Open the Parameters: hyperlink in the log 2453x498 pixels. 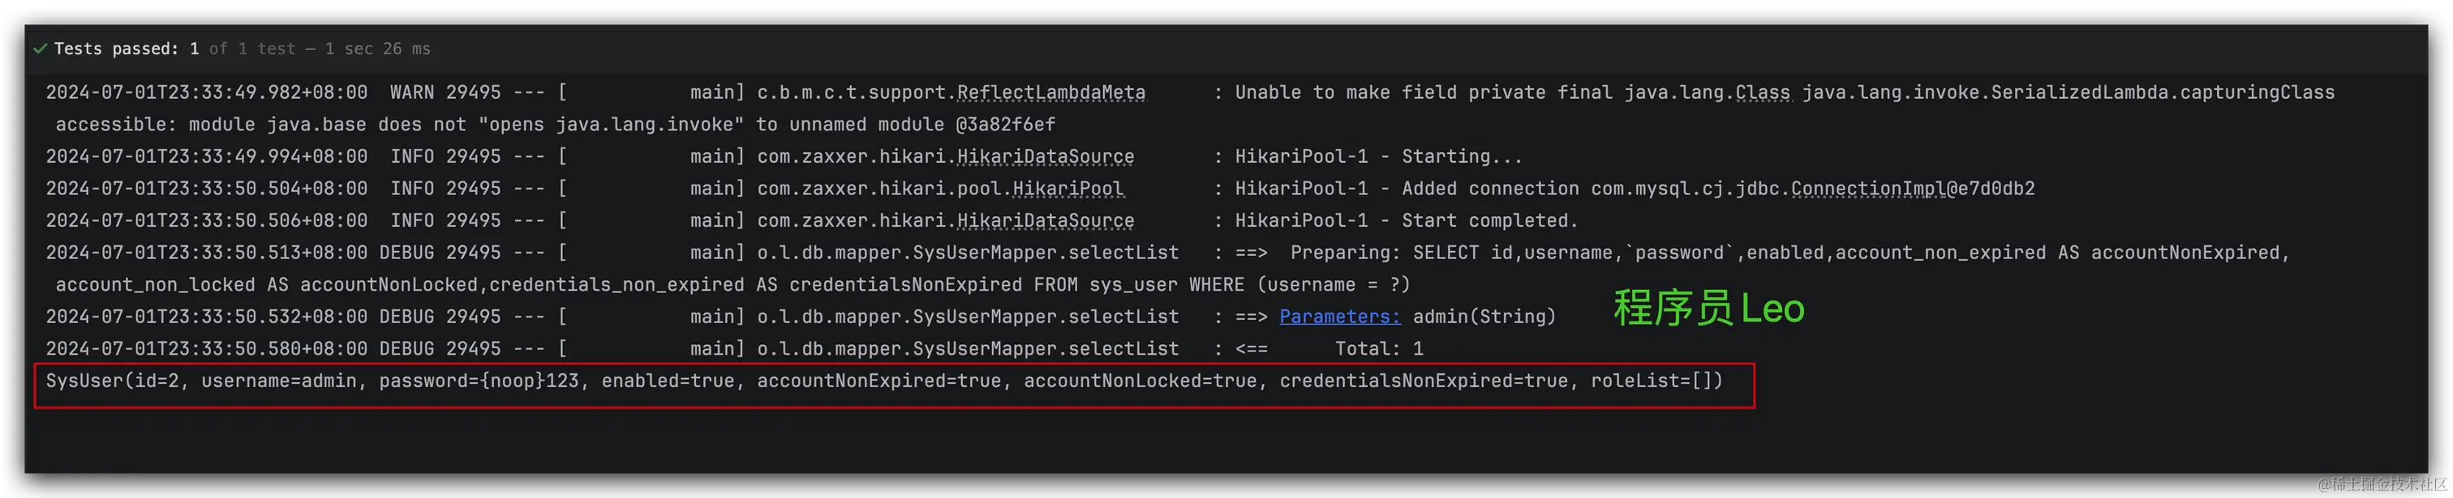(1340, 317)
